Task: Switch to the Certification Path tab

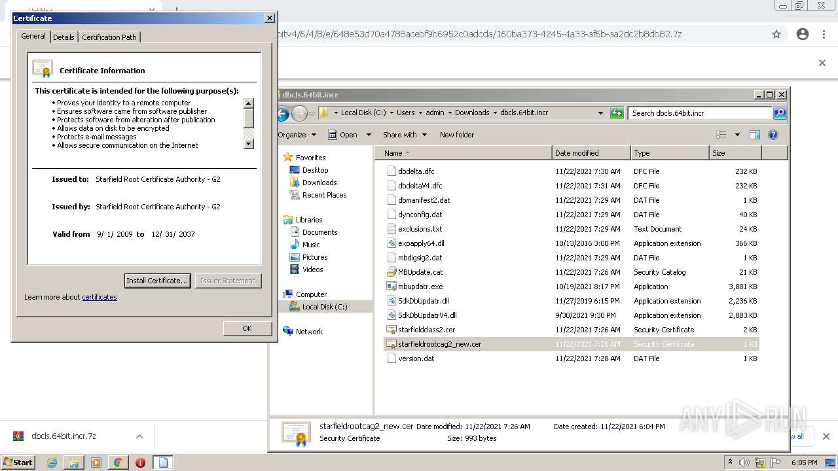Action: click(x=109, y=37)
